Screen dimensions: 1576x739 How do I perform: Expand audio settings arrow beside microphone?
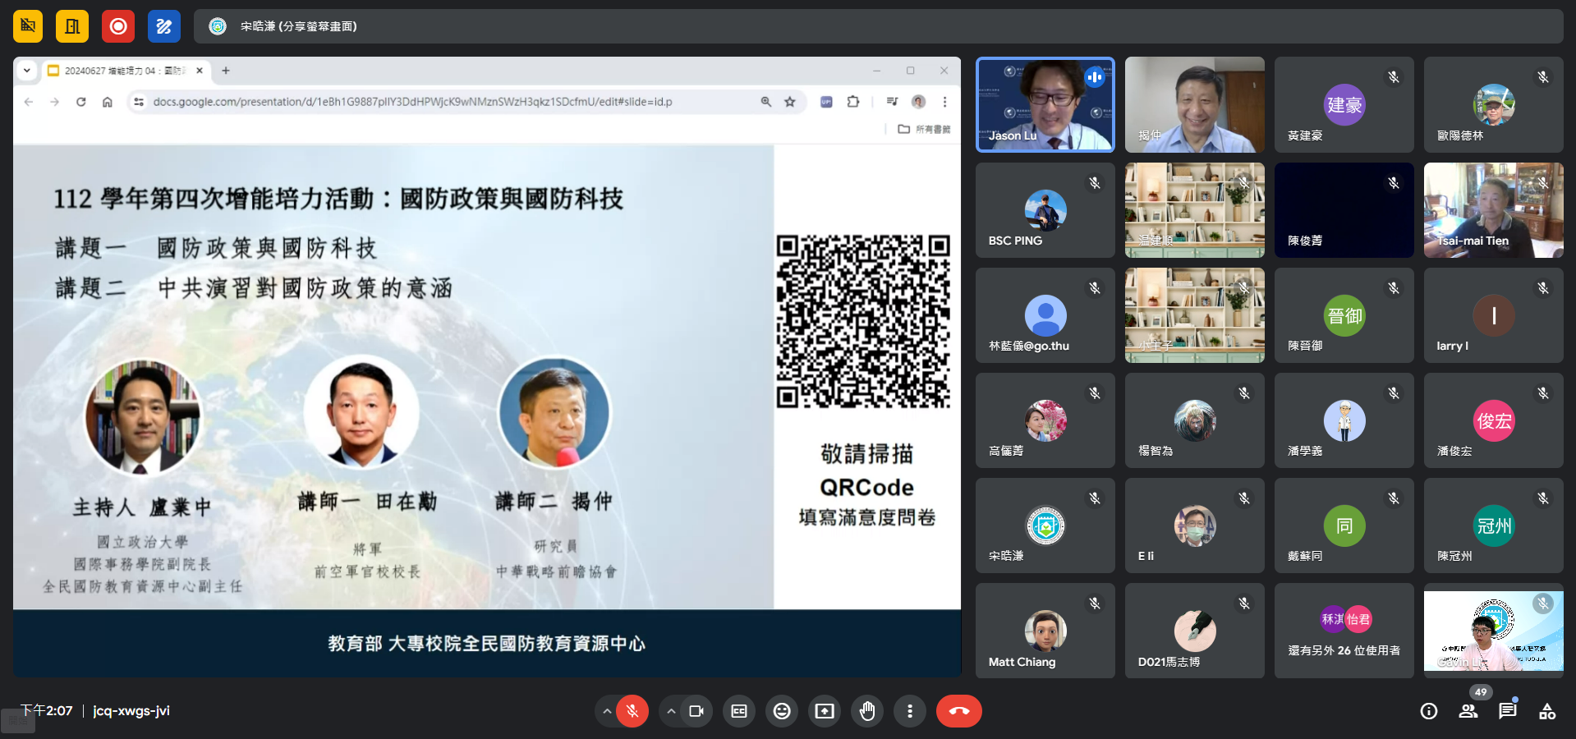coord(607,711)
